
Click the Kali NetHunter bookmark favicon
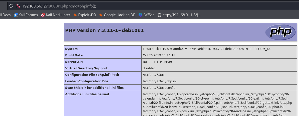43,15
